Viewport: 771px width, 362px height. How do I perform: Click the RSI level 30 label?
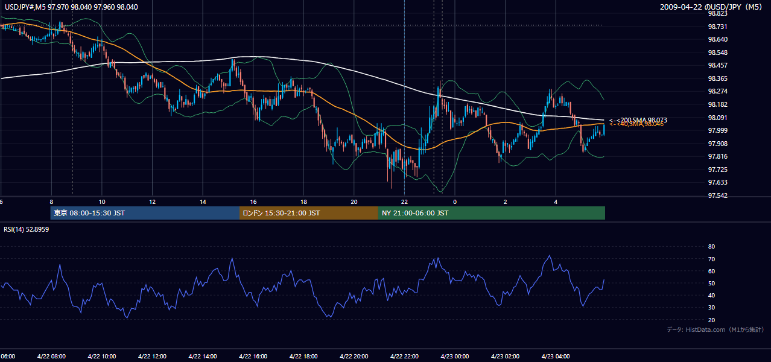click(x=711, y=308)
